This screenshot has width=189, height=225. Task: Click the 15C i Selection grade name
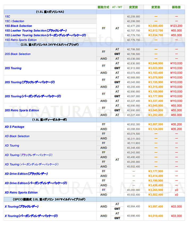pos(15,21)
